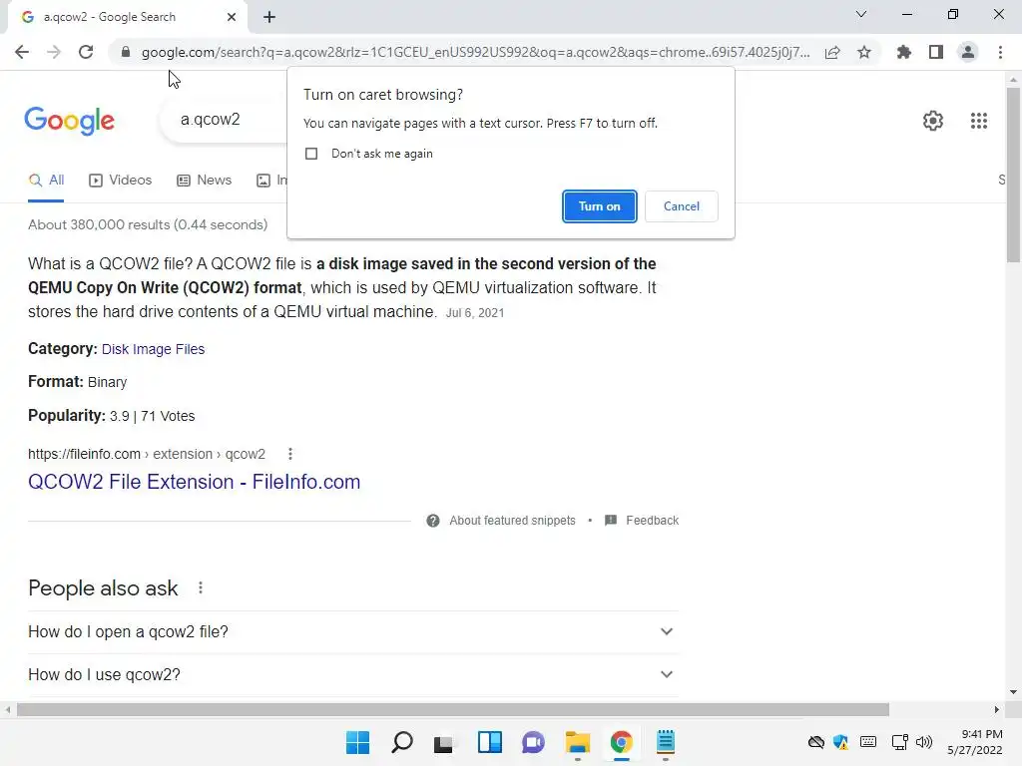The width and height of the screenshot is (1022, 766).
Task: Click the address bar URL
Action: 476,52
